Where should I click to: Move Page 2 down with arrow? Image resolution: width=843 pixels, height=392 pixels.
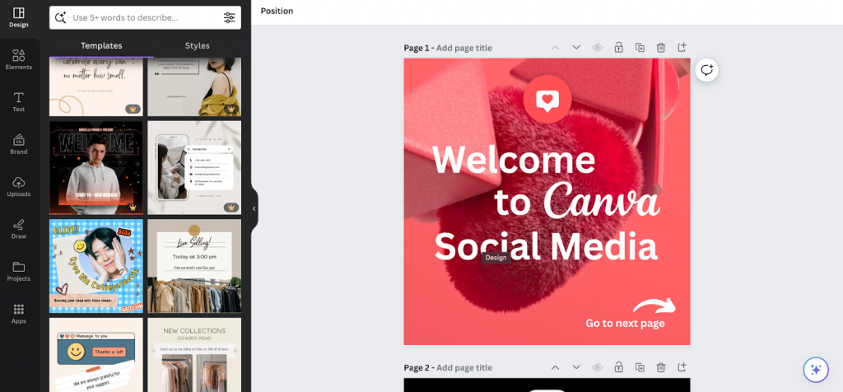[576, 367]
